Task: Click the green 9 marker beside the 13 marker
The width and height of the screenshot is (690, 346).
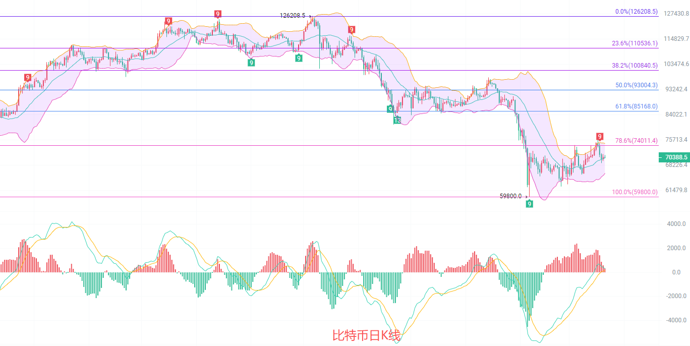Action: (390, 109)
